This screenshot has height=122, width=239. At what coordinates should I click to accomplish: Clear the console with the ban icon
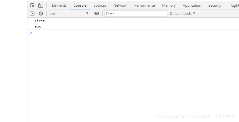41,14
